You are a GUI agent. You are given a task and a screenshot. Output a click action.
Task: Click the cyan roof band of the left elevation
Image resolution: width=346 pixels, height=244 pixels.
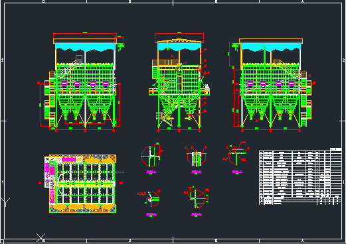[x=85, y=46]
